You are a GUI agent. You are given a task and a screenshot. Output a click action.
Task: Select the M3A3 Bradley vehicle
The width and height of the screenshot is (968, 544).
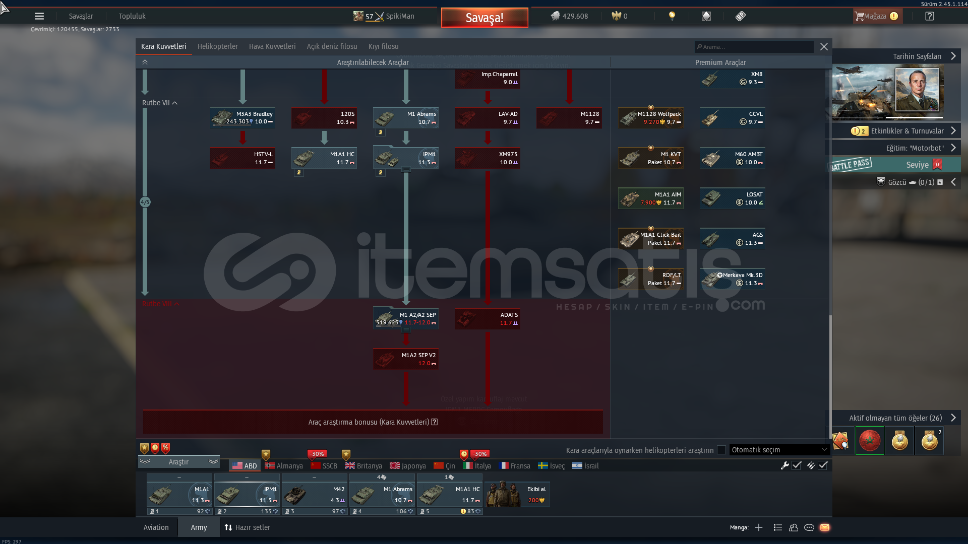pyautogui.click(x=243, y=117)
